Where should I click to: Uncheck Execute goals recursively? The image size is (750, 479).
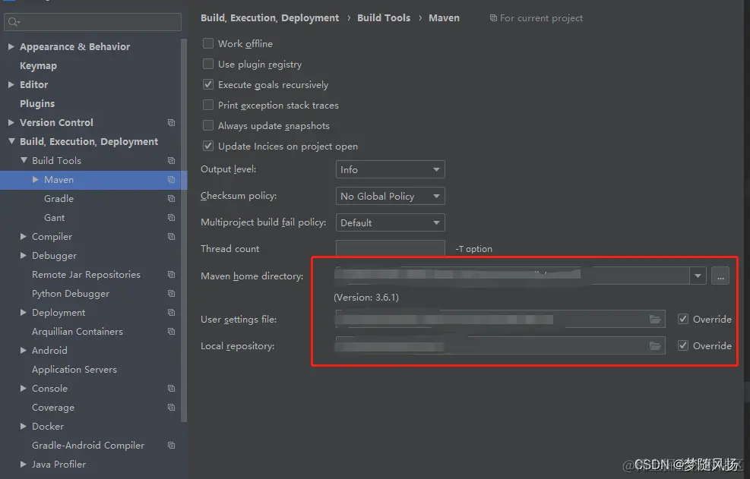click(x=208, y=84)
